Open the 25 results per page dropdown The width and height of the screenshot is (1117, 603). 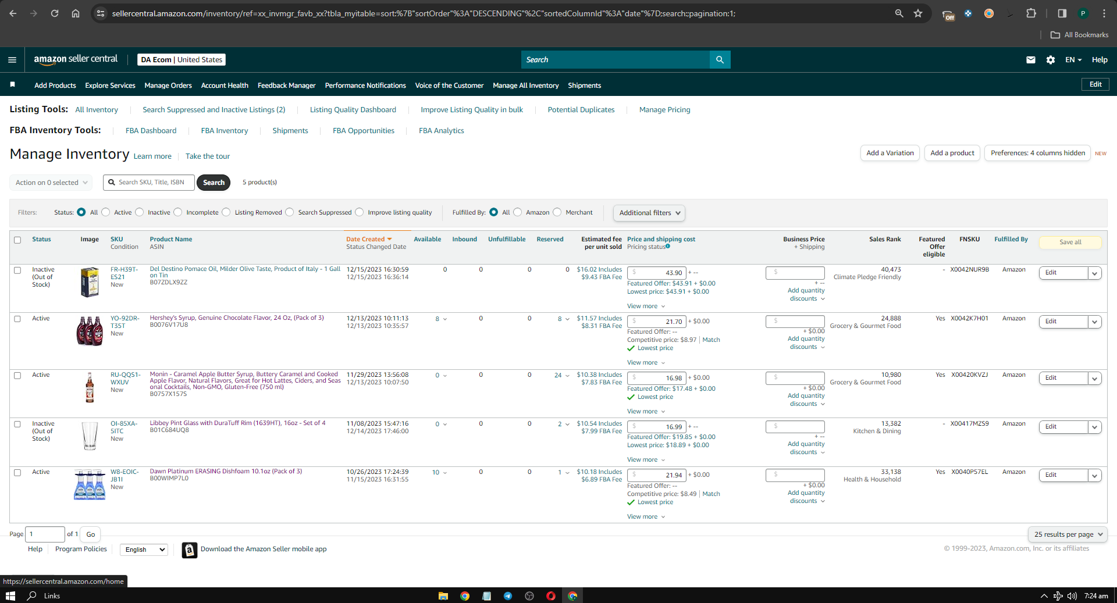[x=1068, y=534]
